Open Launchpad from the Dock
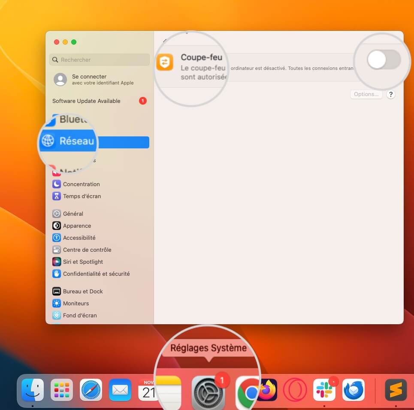 (62, 390)
